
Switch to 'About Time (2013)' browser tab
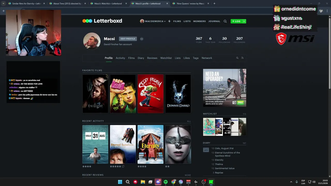pos(67,4)
